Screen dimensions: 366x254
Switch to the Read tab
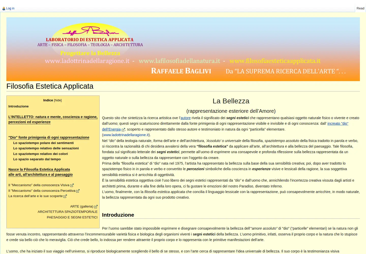[360, 8]
